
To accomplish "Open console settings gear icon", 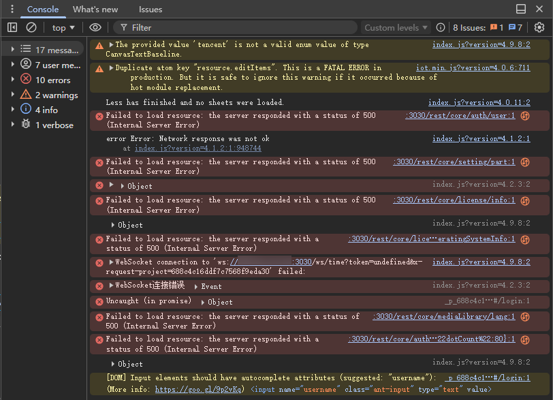I will coord(539,27).
